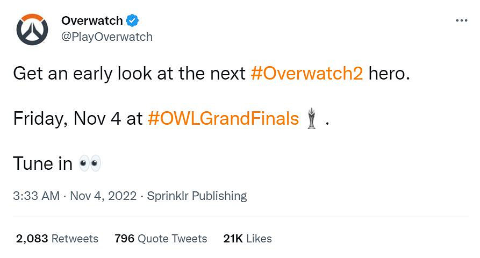
Task: Follow the #Overwatch2 hashtag link
Action: (307, 73)
